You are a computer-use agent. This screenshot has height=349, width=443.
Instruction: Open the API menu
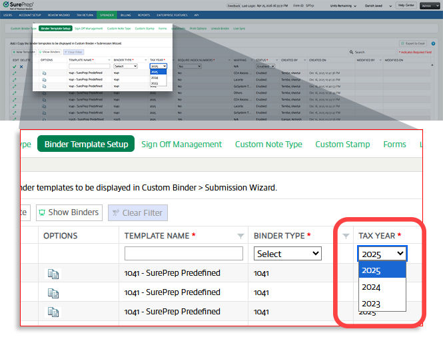coord(197,15)
